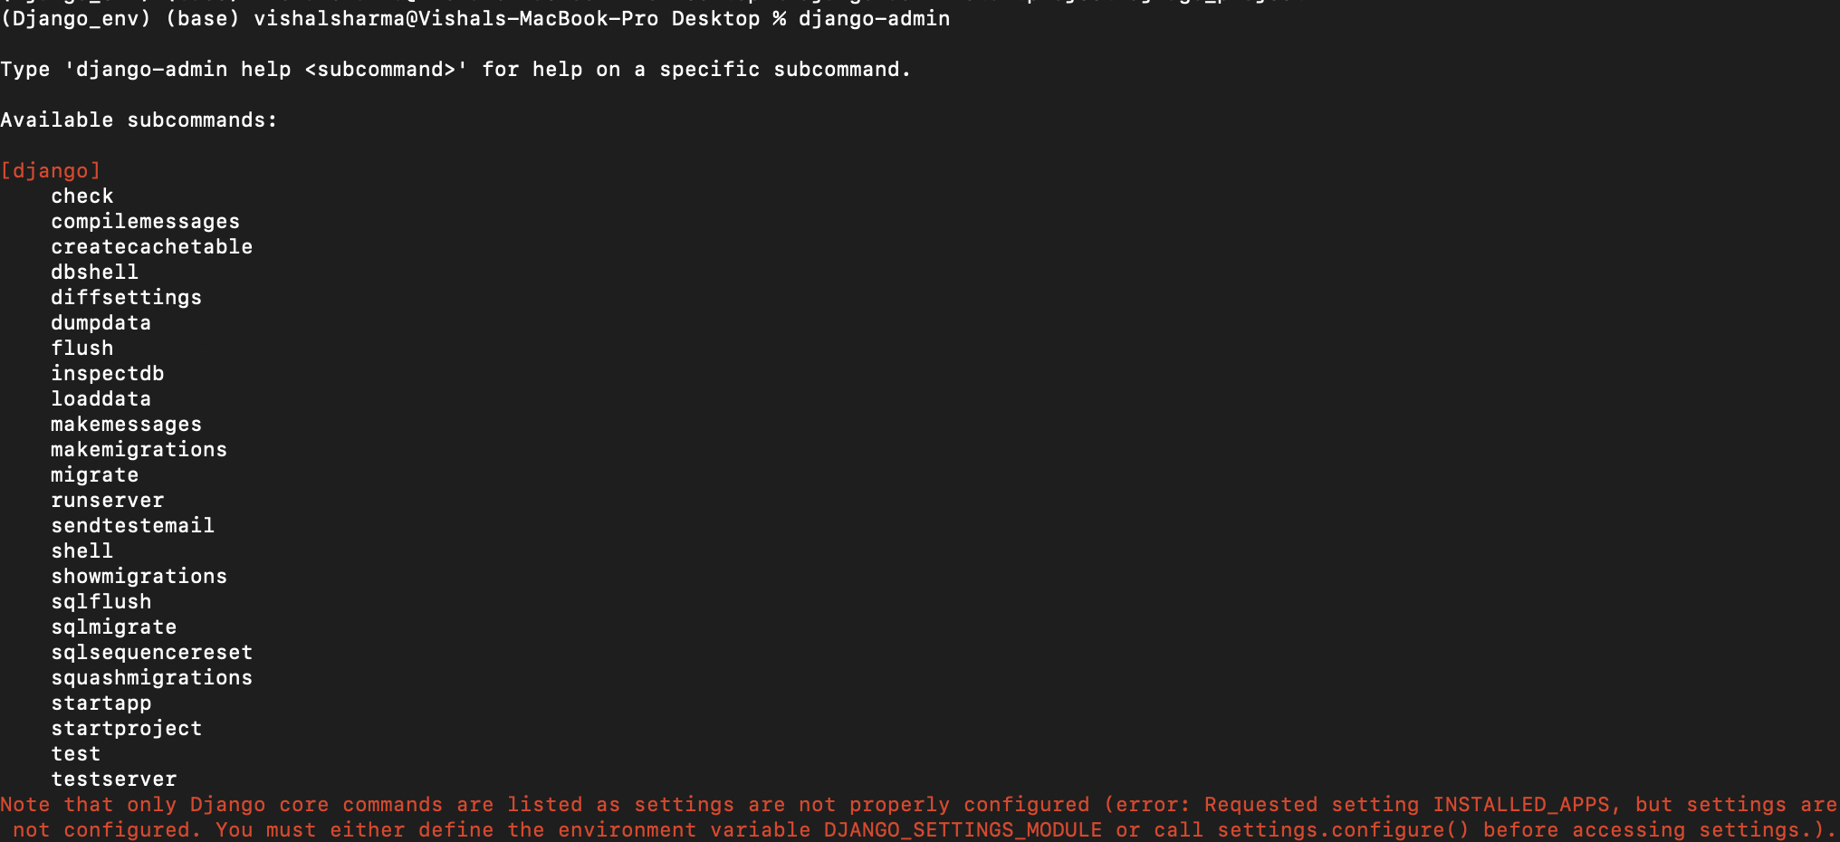
Task: Click the 'showmigrations' subcommand text
Action: point(139,577)
